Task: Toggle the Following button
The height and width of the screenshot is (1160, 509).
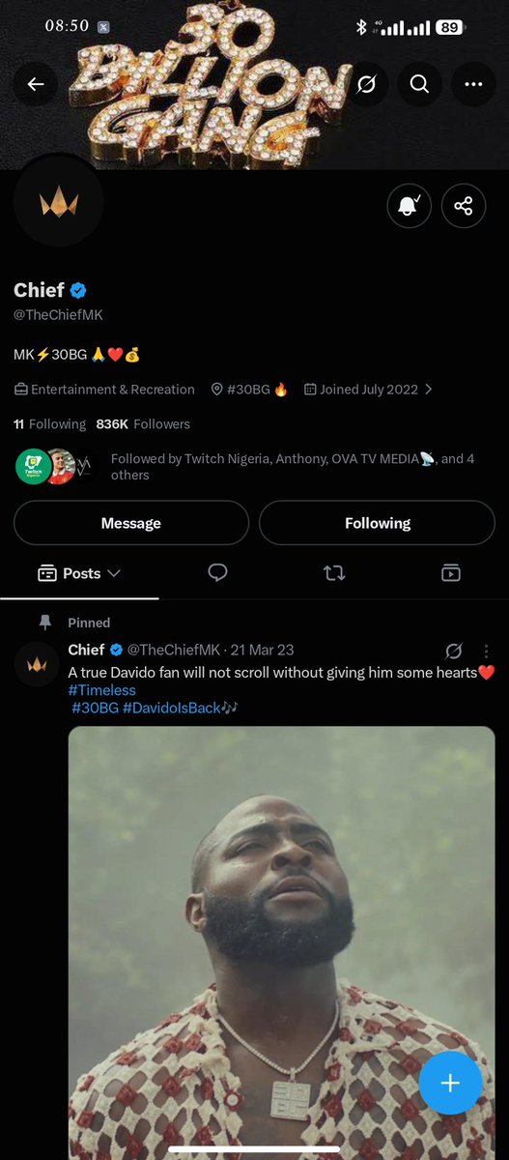Action: (378, 523)
